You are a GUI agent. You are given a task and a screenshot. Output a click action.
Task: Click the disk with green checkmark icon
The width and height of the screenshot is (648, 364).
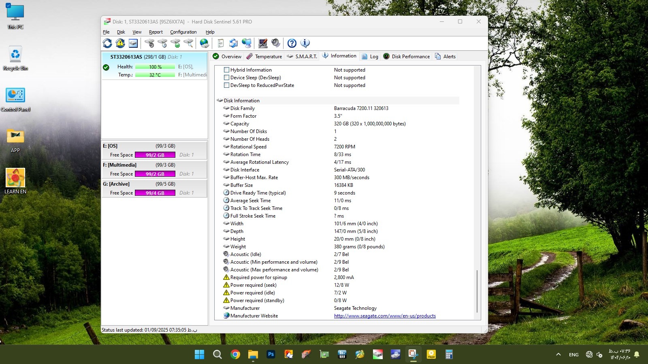coord(175,43)
